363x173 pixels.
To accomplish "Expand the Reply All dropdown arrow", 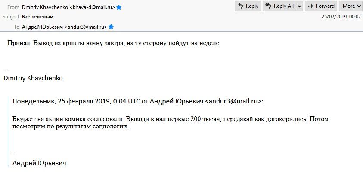I will (300, 6).
